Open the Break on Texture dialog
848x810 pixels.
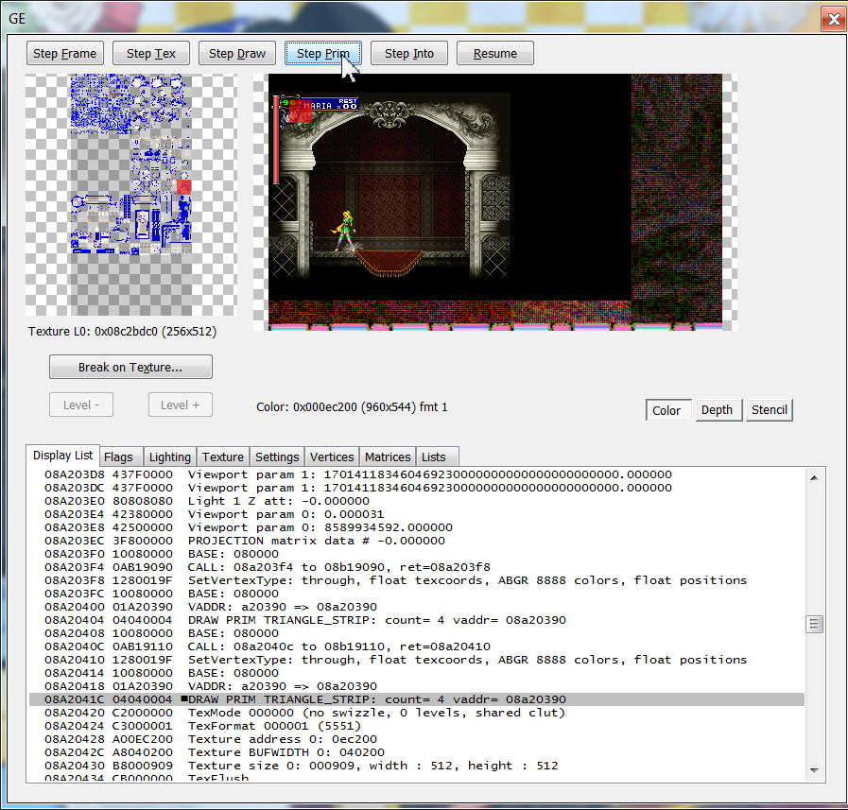click(x=130, y=367)
